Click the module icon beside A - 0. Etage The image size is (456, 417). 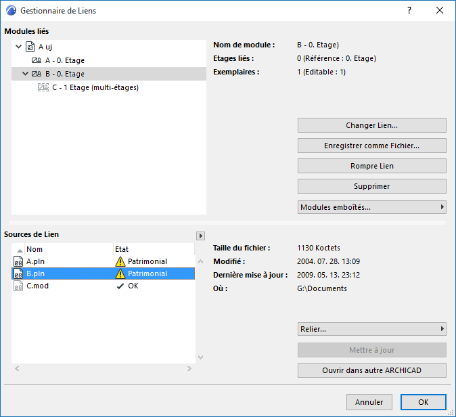coord(37,61)
